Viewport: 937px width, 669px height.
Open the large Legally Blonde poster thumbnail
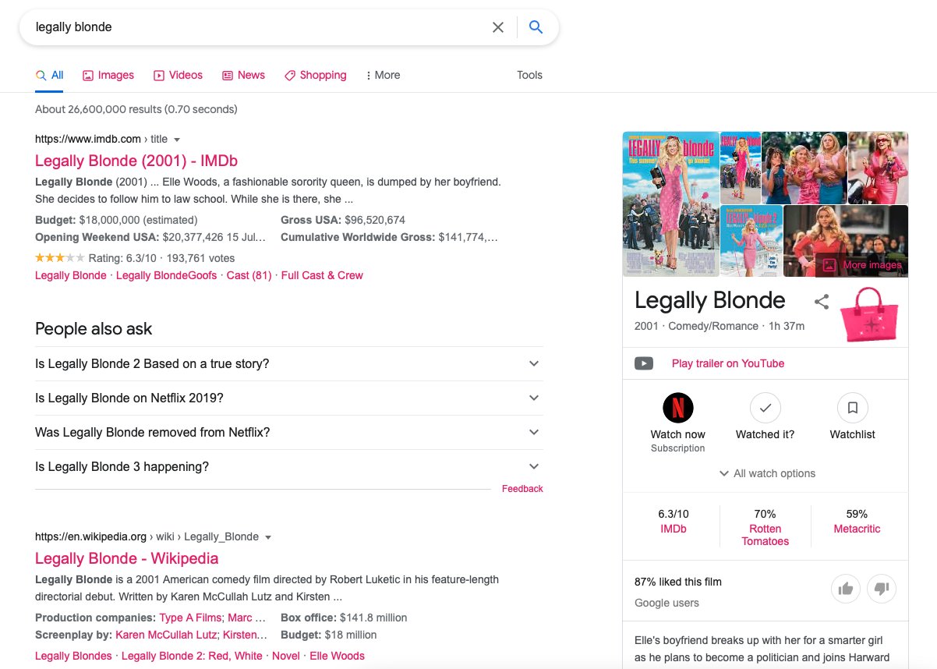pos(671,204)
